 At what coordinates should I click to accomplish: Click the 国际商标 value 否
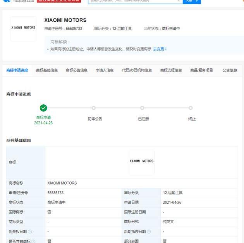tap(49, 212)
